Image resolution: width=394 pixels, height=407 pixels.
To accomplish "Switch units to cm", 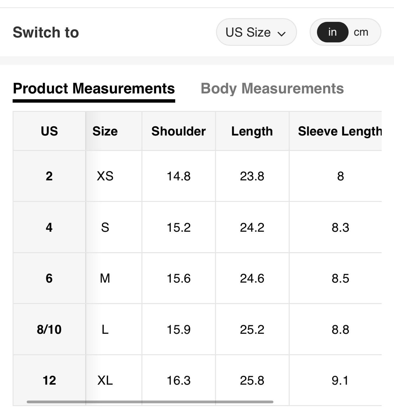I will 361,32.
